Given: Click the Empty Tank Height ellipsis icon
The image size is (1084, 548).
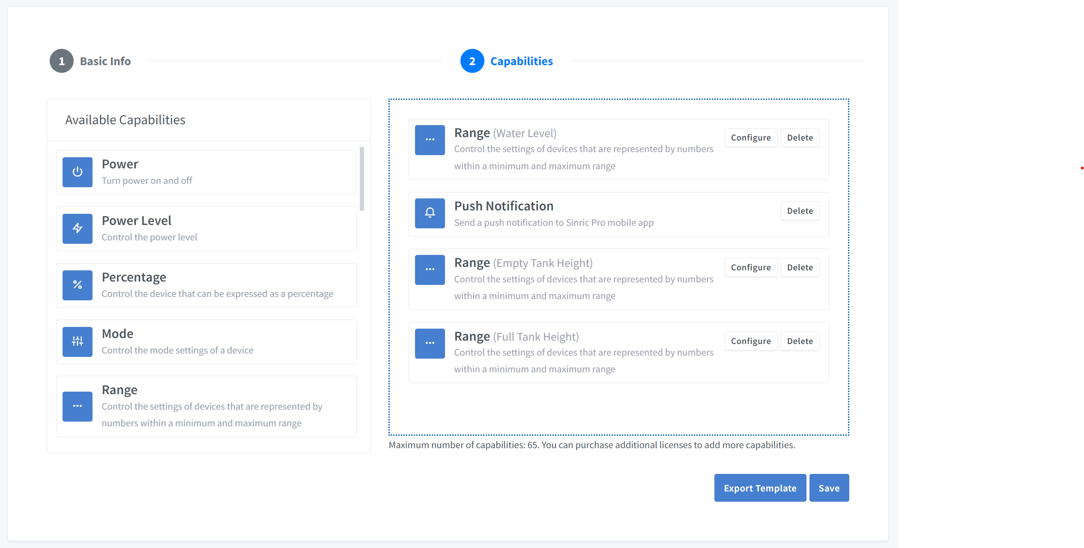Looking at the screenshot, I should [430, 270].
